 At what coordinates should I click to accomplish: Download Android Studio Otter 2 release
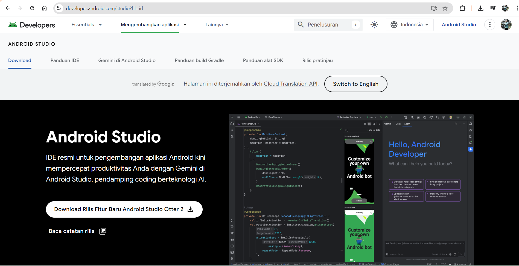(x=124, y=209)
